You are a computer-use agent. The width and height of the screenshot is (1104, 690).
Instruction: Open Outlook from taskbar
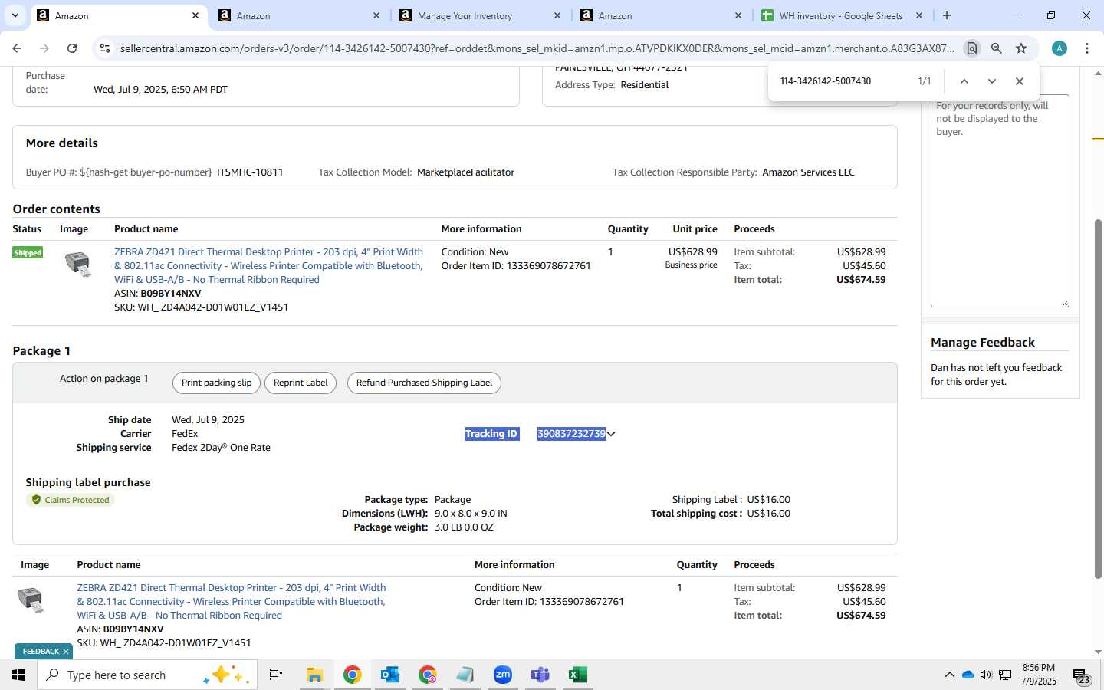(389, 675)
